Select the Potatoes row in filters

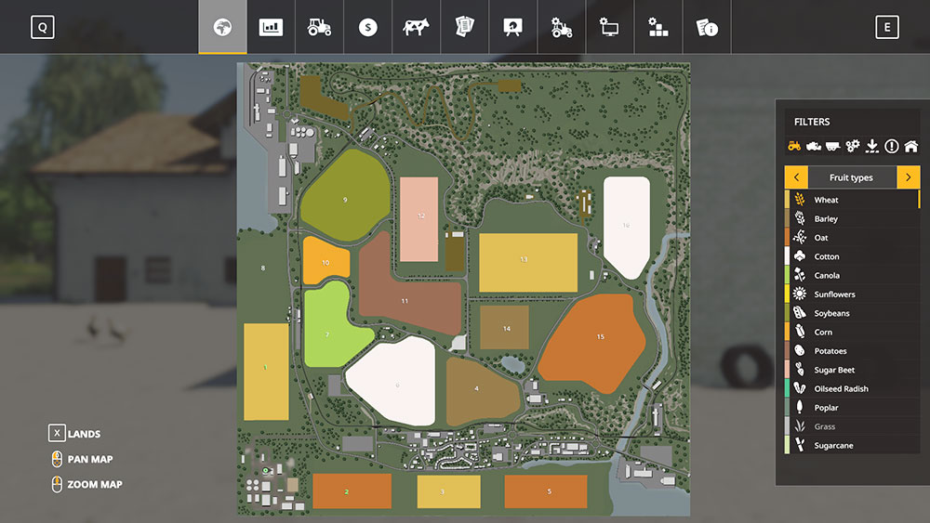click(x=852, y=350)
